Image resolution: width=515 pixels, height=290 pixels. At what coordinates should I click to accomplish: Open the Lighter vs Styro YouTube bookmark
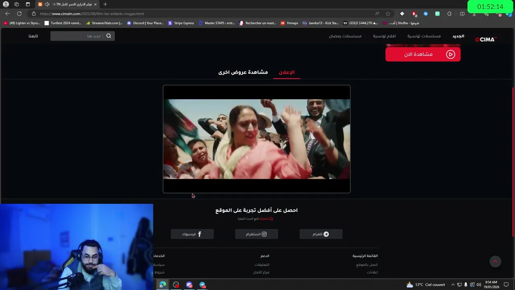click(22, 23)
